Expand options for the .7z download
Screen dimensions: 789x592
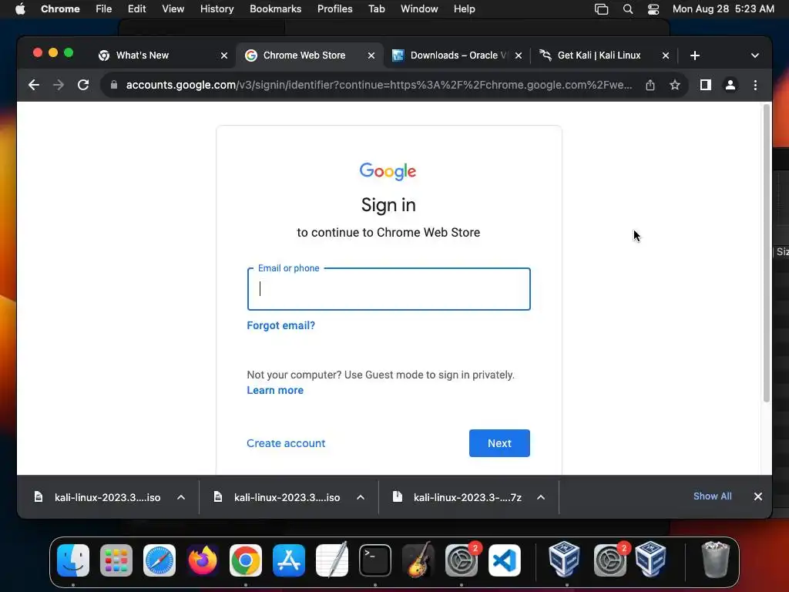coord(541,497)
